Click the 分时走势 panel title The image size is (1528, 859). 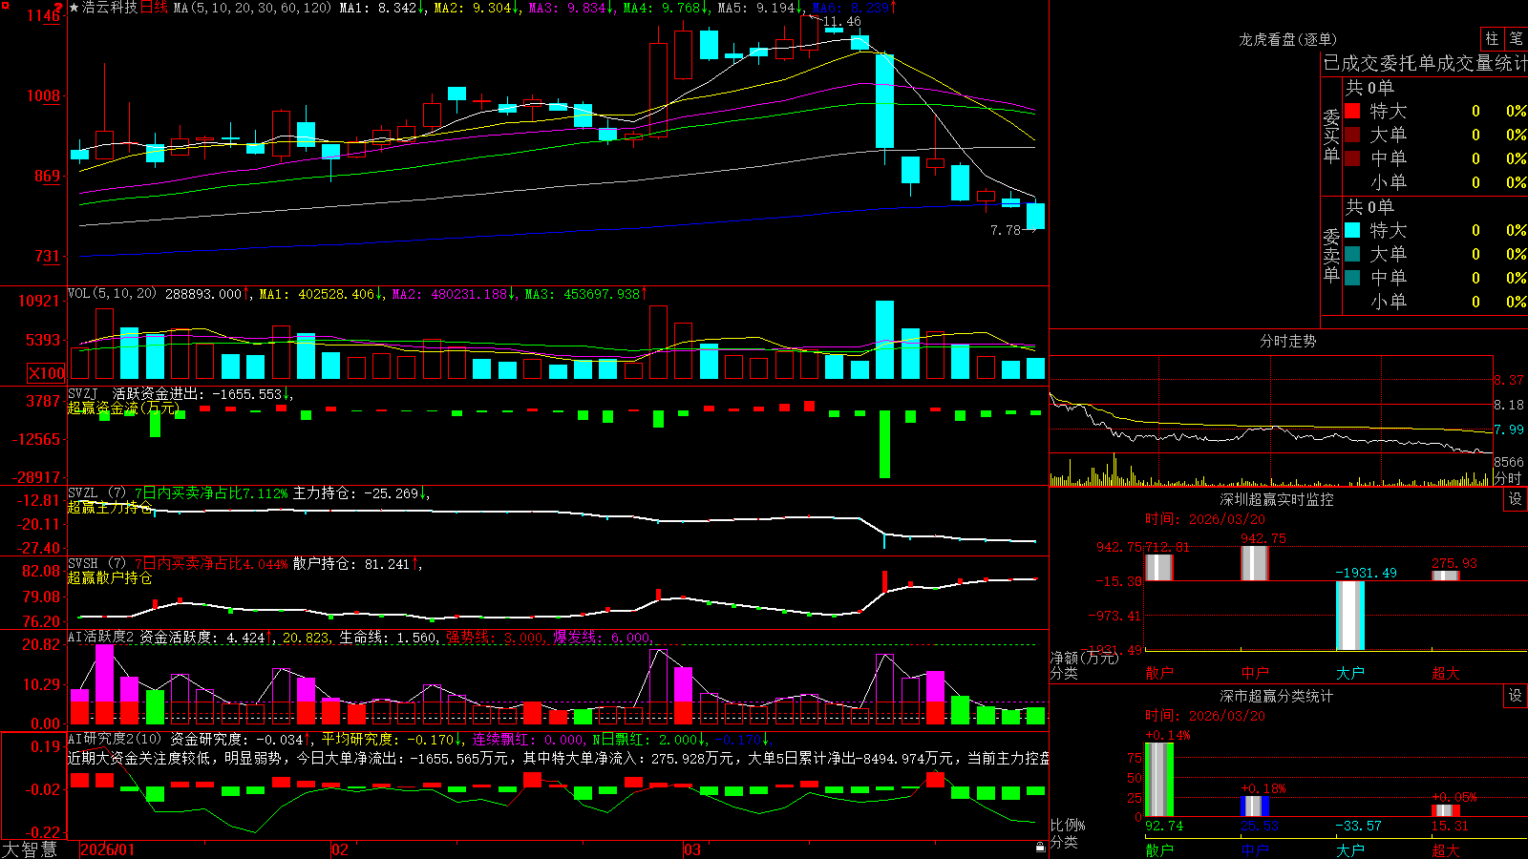tap(1287, 341)
